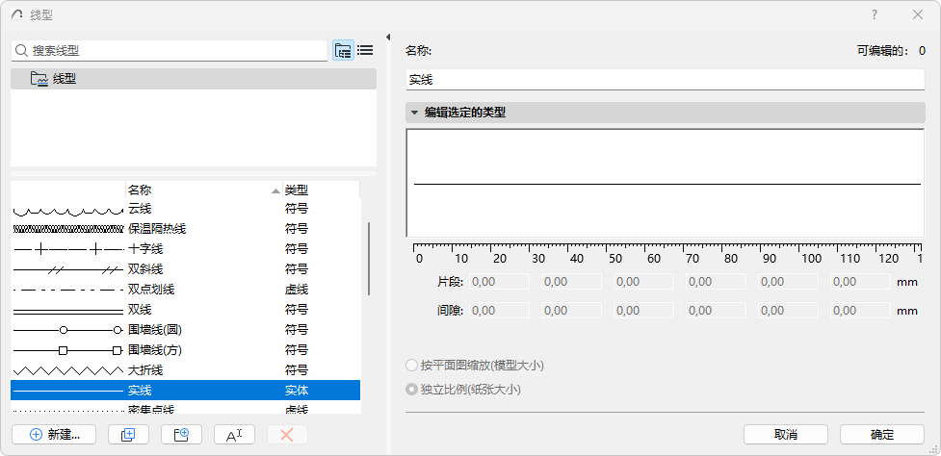941x456 pixels.
Task: Select the 双线 row
Action: pyautogui.click(x=186, y=310)
